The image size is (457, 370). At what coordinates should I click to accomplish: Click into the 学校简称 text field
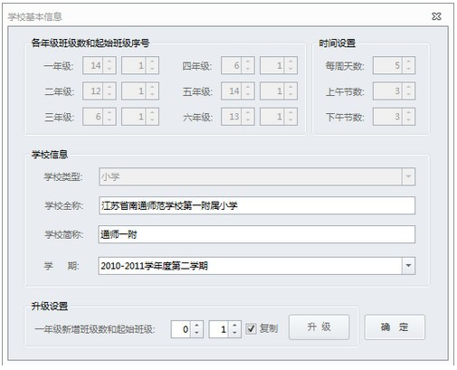tap(257, 234)
